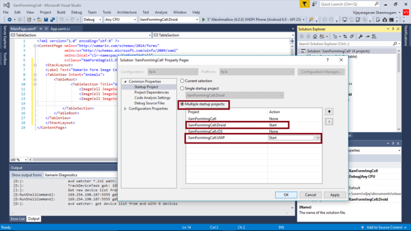Click the Apply button
The image size is (411, 231).
pyautogui.click(x=334, y=195)
